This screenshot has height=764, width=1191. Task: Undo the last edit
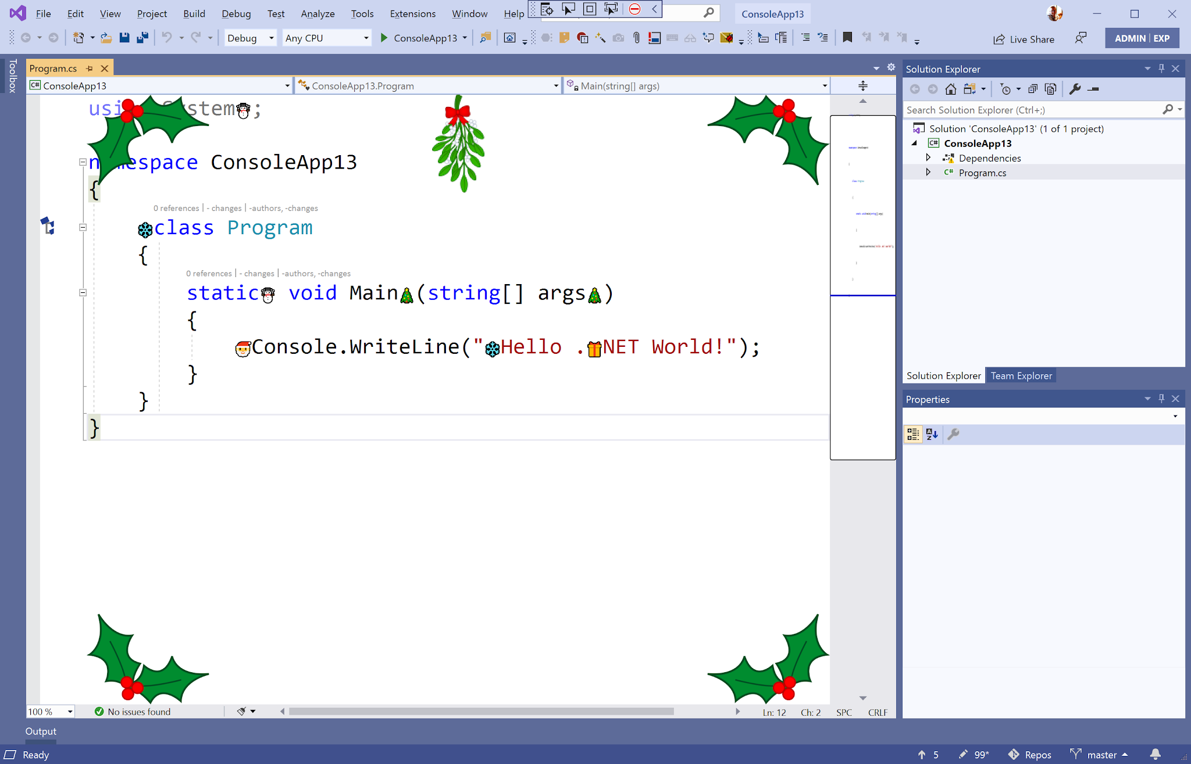coord(167,38)
